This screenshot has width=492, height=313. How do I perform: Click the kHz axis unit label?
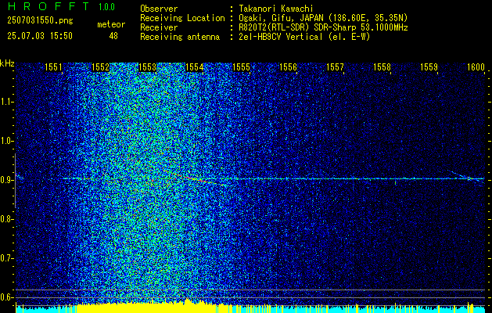(7, 63)
